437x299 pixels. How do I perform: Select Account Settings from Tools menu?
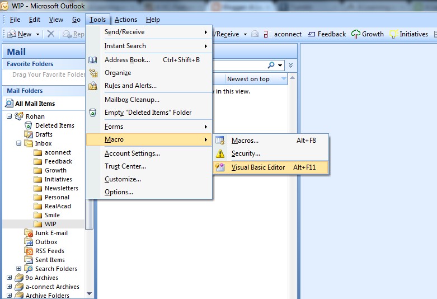point(132,153)
